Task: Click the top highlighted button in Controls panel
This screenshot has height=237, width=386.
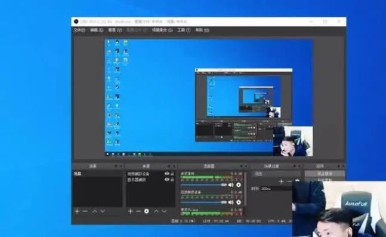Action: 325,174
